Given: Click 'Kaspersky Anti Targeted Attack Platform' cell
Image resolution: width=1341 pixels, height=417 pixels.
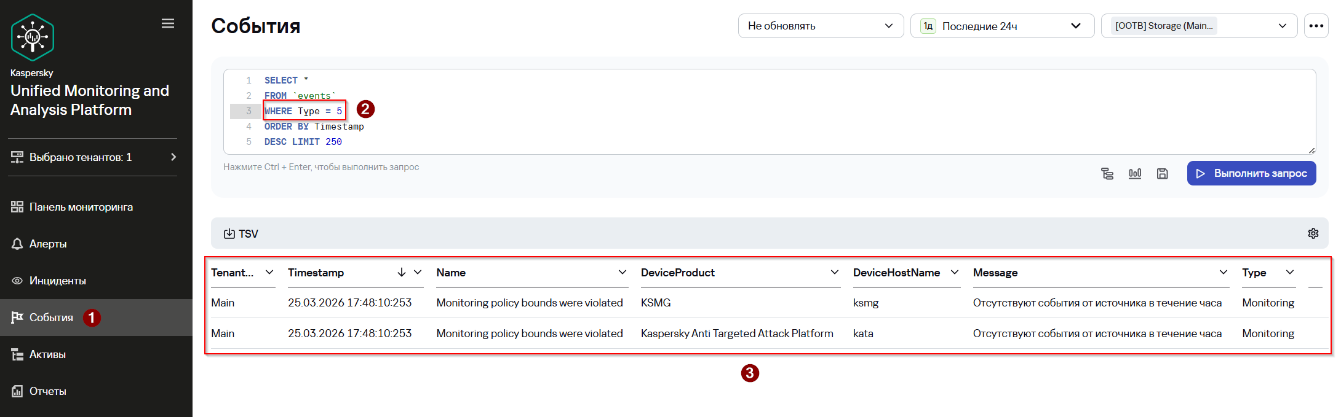Looking at the screenshot, I should 737,333.
